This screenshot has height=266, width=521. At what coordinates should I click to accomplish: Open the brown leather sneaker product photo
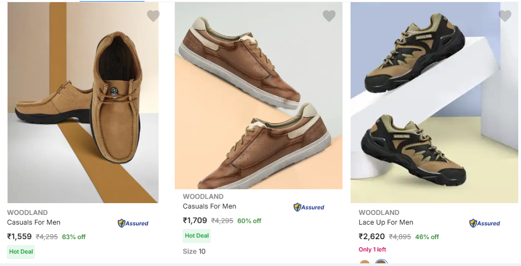pyautogui.click(x=259, y=96)
